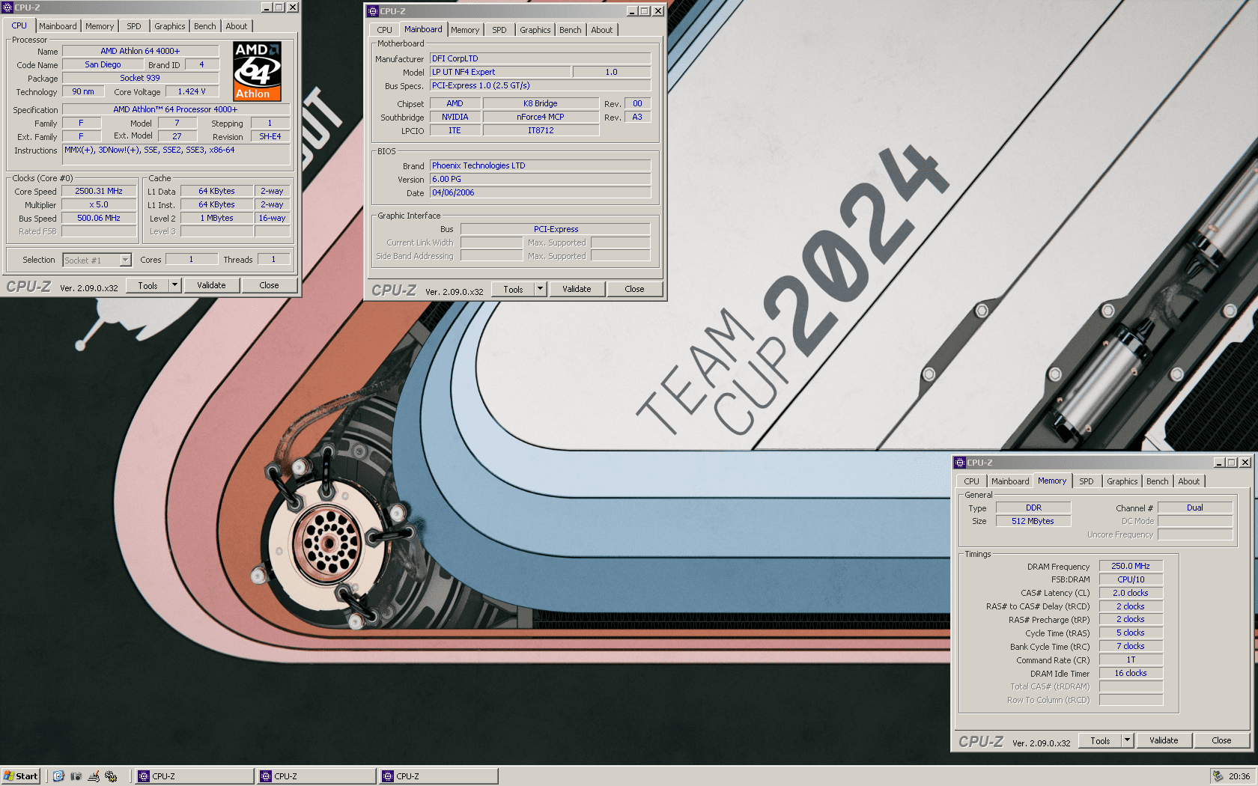Viewport: 1258px width, 786px height.
Task: Switch to the Graphics tab in the Mainboard window
Action: coord(535,30)
